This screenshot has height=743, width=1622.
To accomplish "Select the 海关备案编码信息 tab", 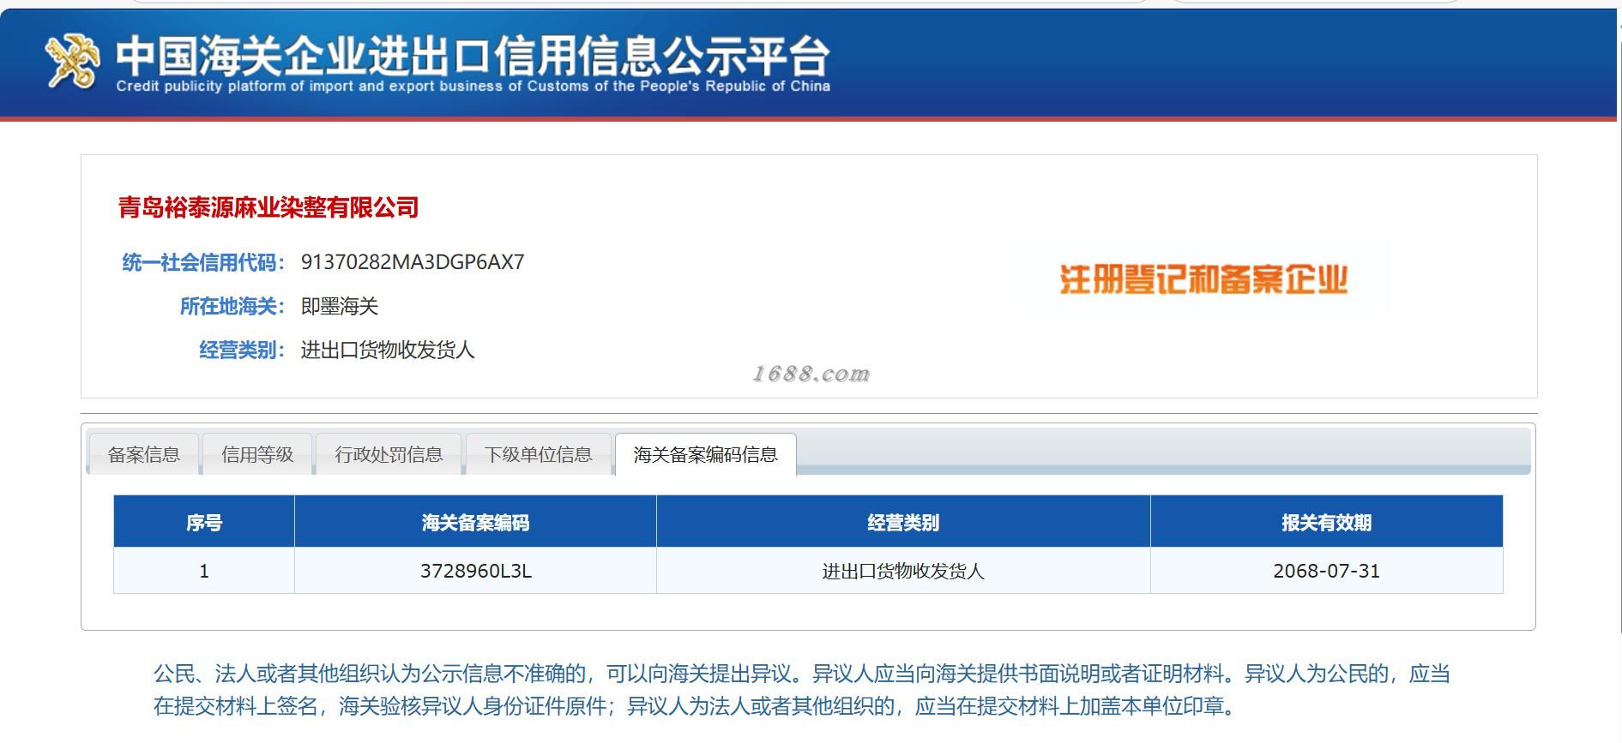I will pyautogui.click(x=705, y=454).
